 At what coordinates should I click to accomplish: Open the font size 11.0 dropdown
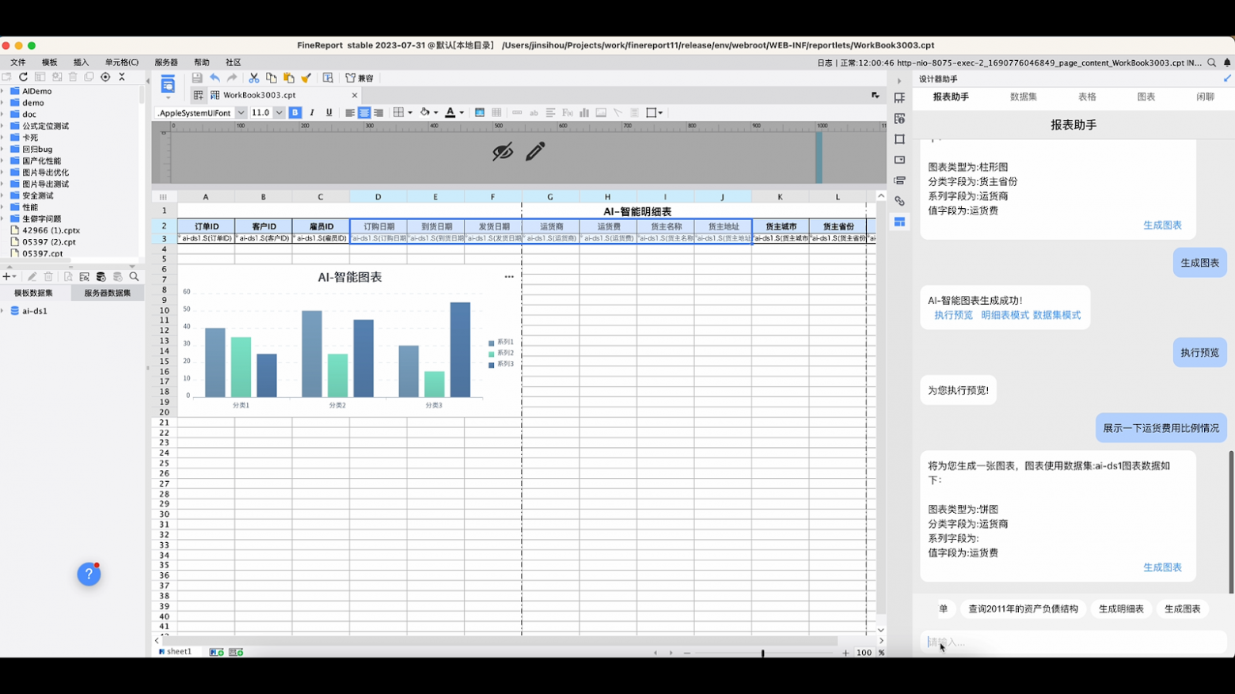279,113
